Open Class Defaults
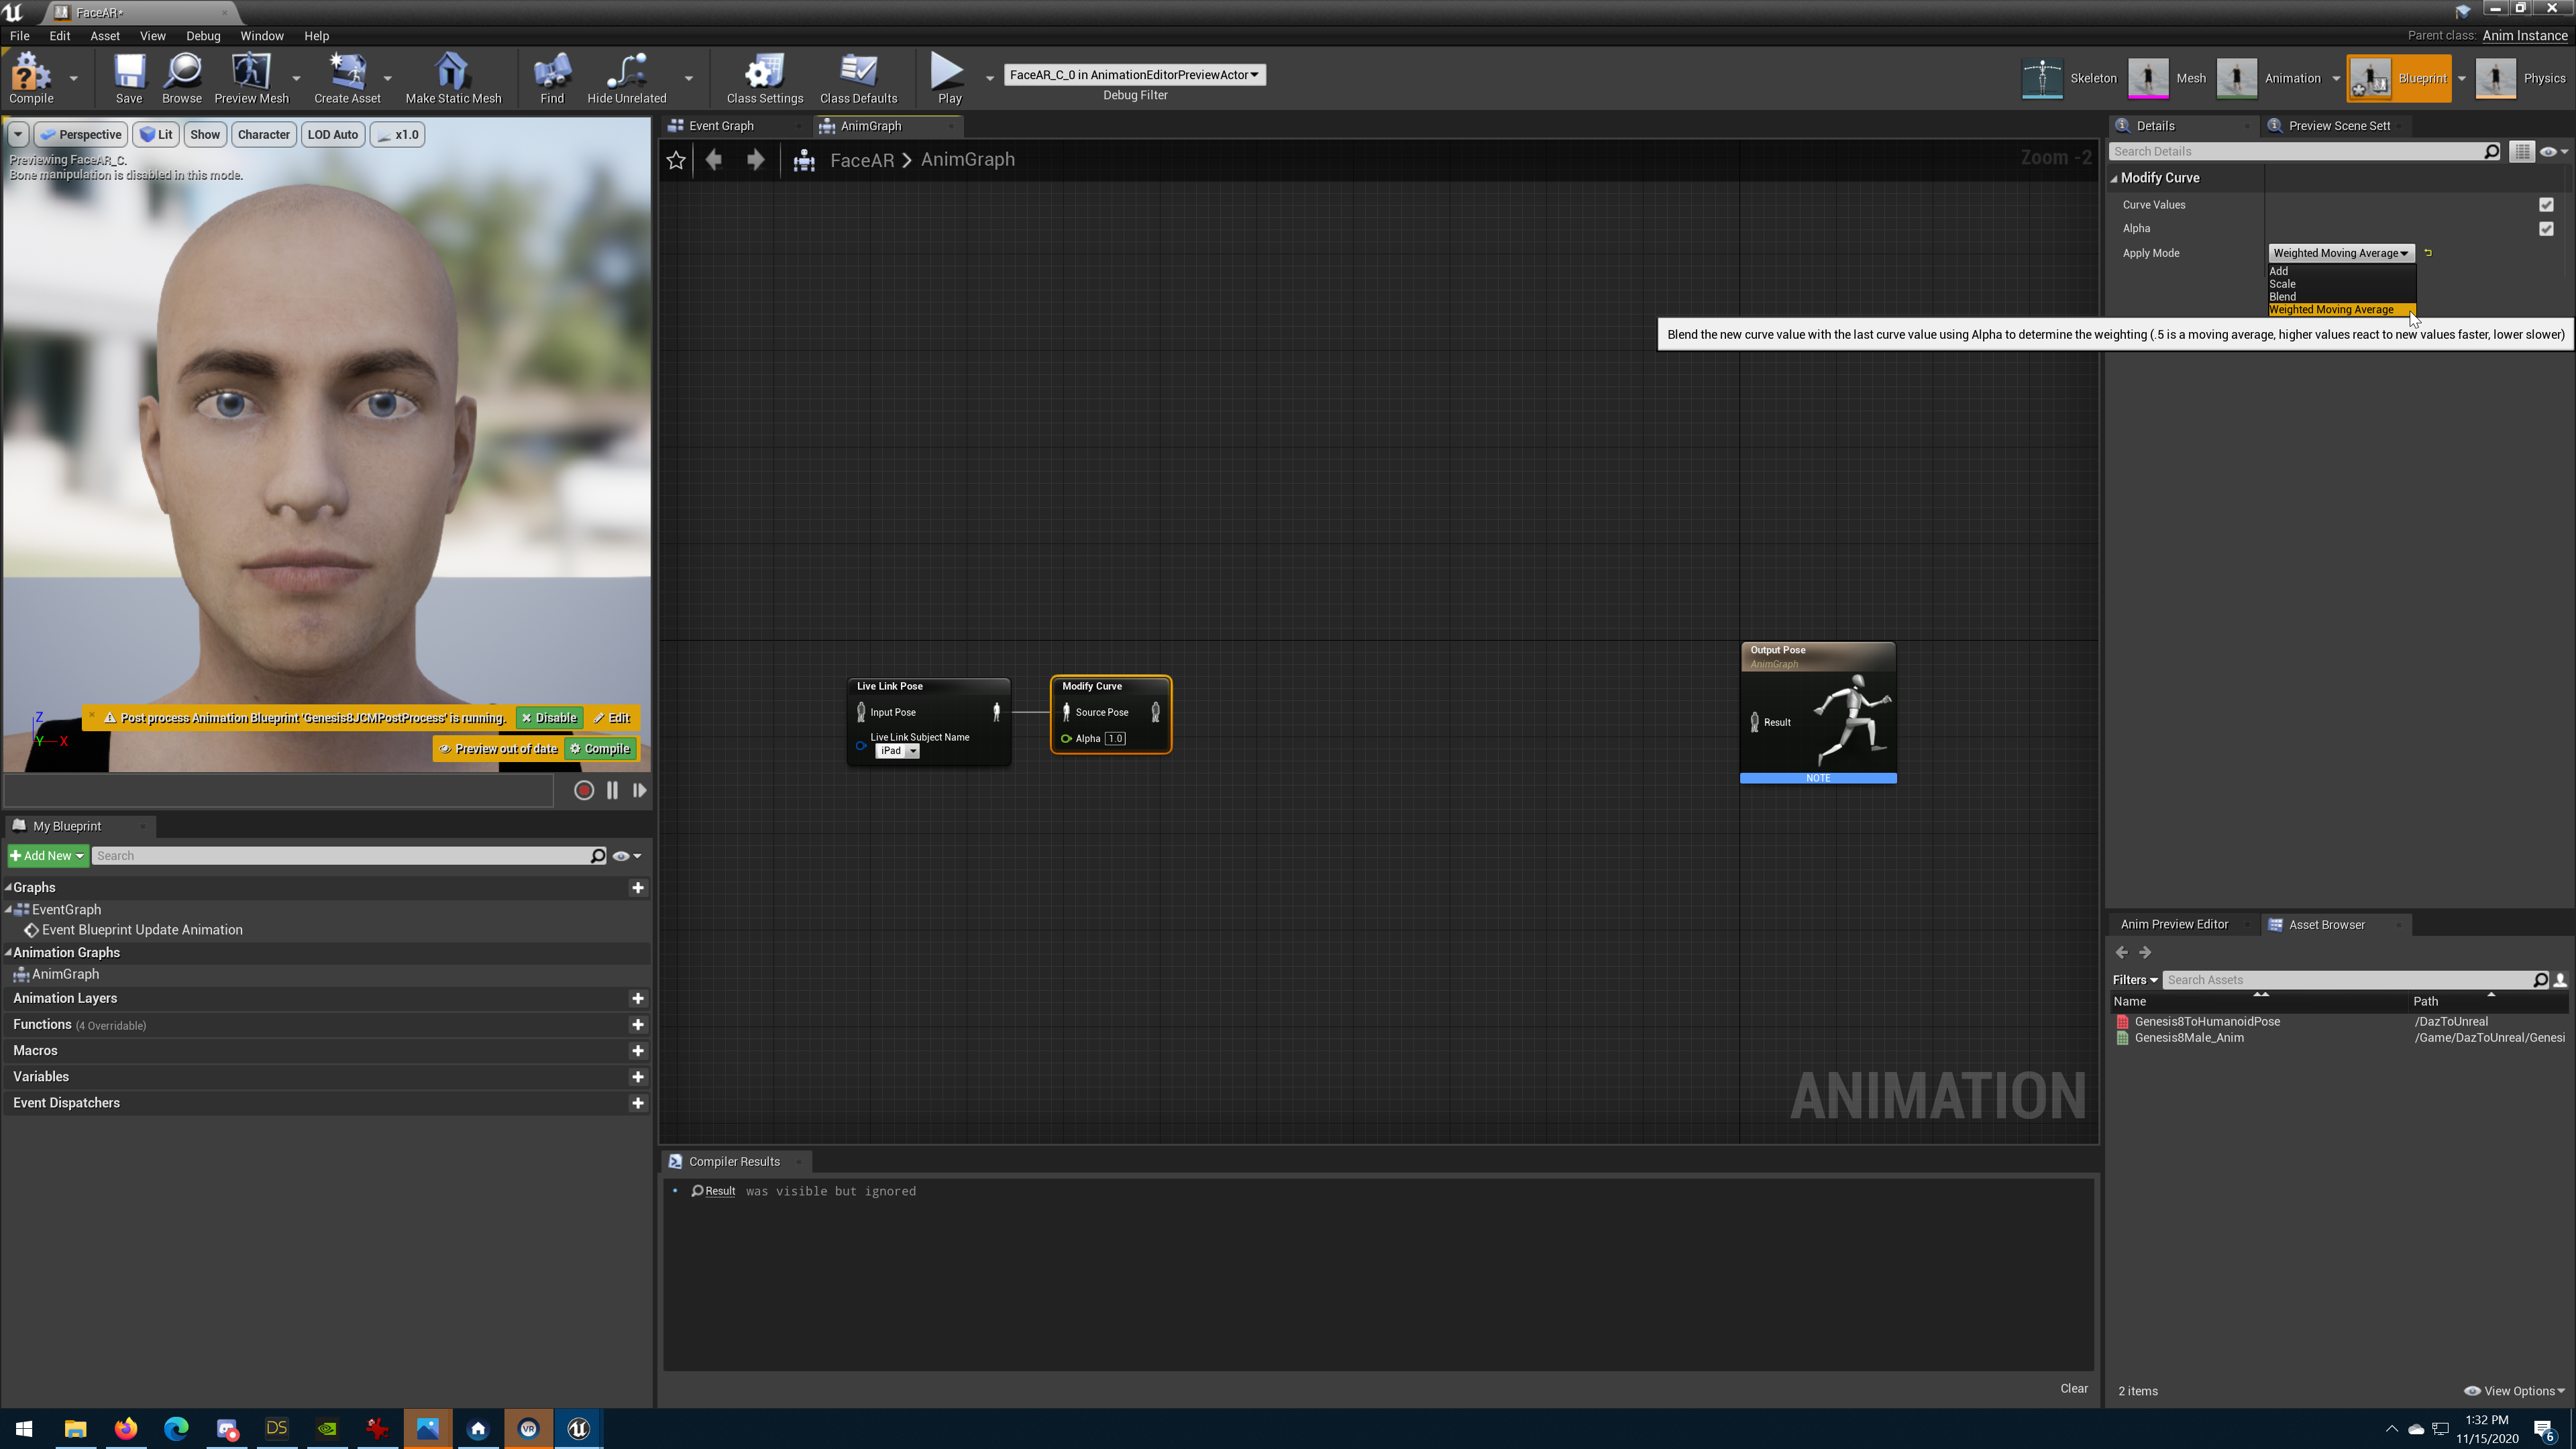The height and width of the screenshot is (1449, 2576). point(858,78)
